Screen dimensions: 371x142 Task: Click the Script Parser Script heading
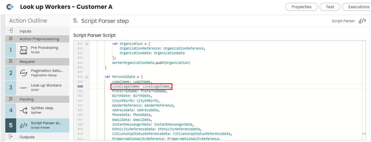(x=94, y=35)
